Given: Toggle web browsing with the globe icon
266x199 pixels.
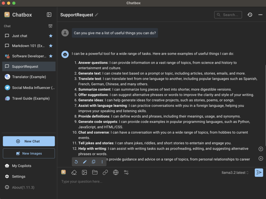Looking at the screenshot, I should point(116,172).
